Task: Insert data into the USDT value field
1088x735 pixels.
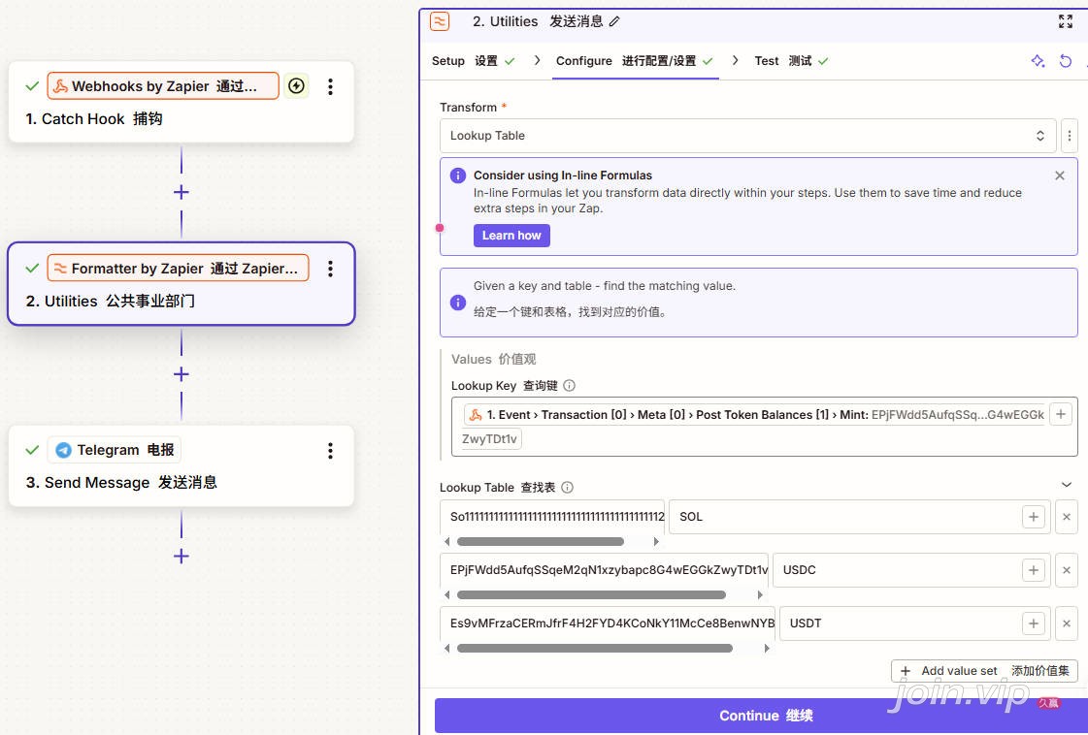Action: [x=1034, y=623]
